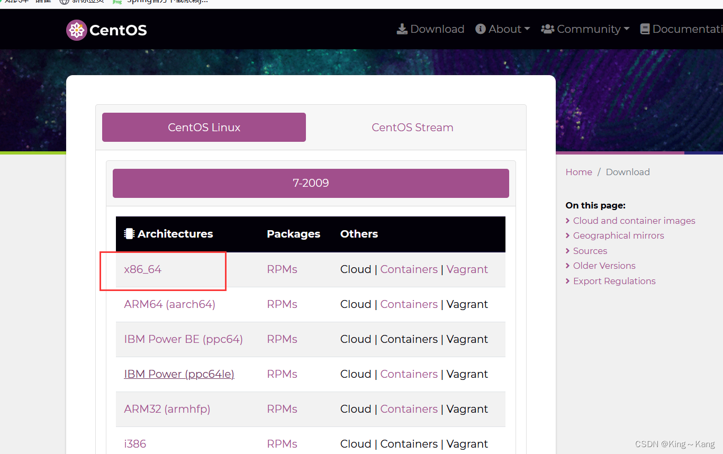Click the Packages column header

point(293,234)
